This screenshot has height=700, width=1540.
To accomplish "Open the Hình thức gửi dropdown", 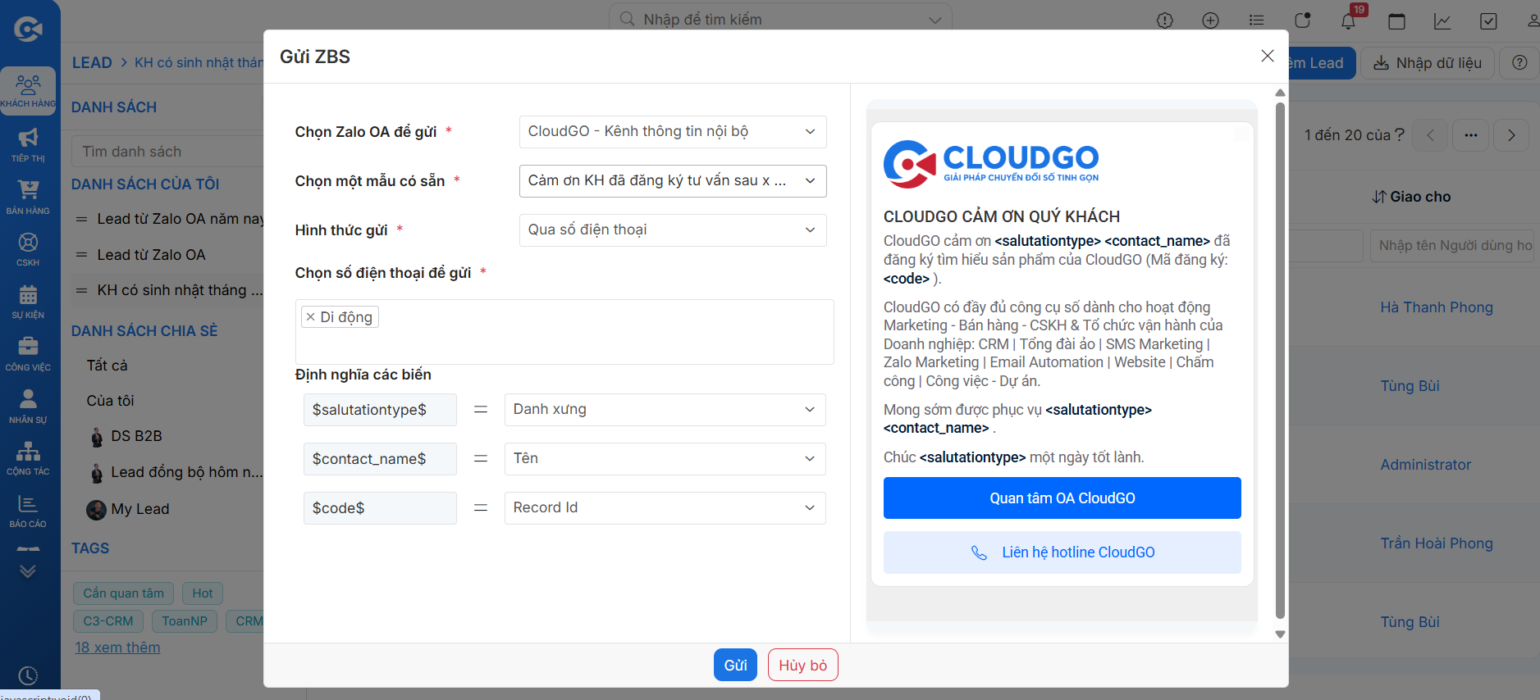I will click(673, 230).
